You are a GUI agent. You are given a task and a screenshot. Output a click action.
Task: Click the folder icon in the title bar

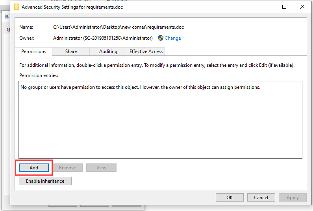[17, 7]
